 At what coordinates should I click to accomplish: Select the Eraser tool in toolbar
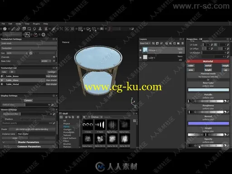coord(18,29)
